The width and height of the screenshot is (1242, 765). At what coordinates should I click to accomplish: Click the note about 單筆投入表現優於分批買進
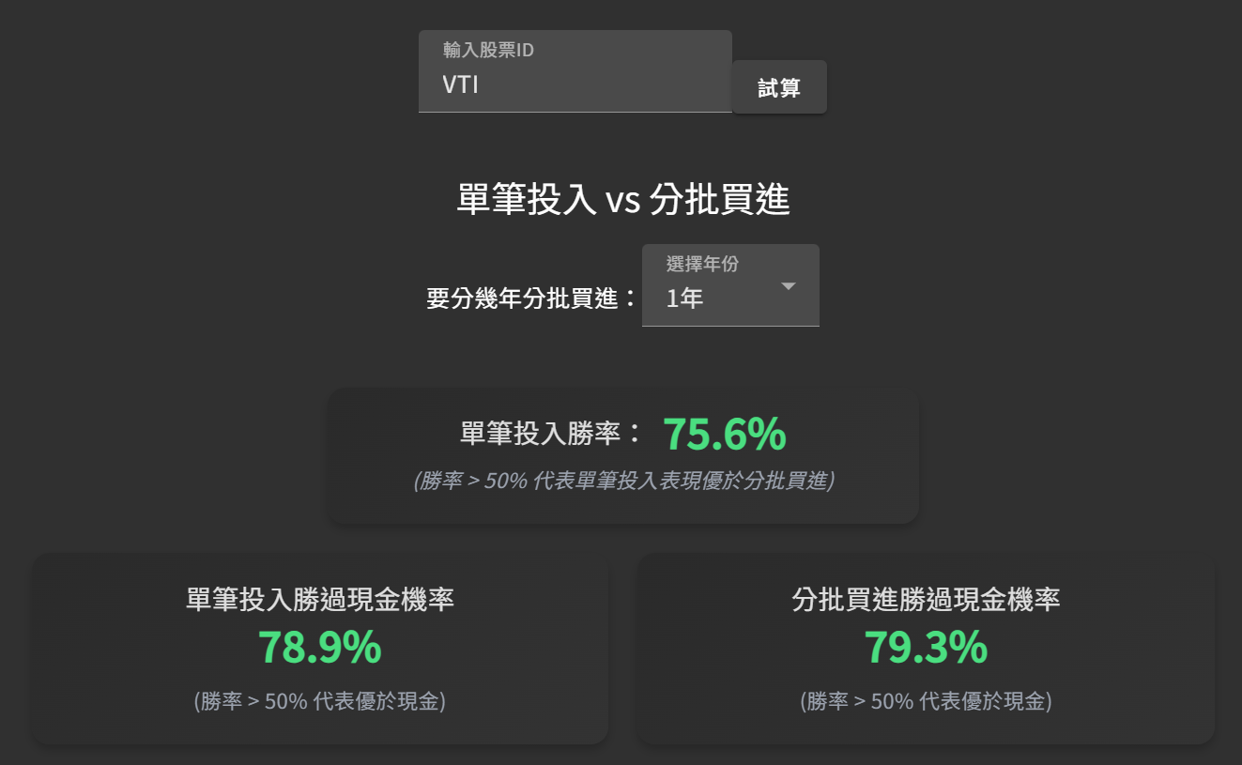[x=622, y=482]
